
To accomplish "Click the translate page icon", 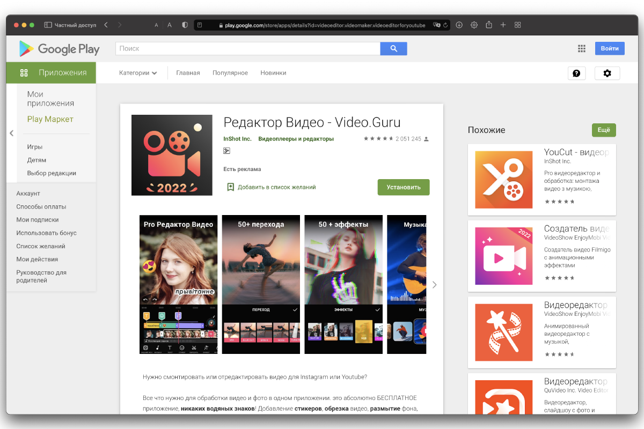I will coord(437,25).
